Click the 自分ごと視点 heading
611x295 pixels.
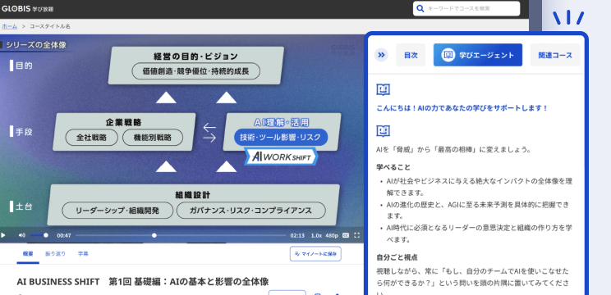tap(397, 257)
